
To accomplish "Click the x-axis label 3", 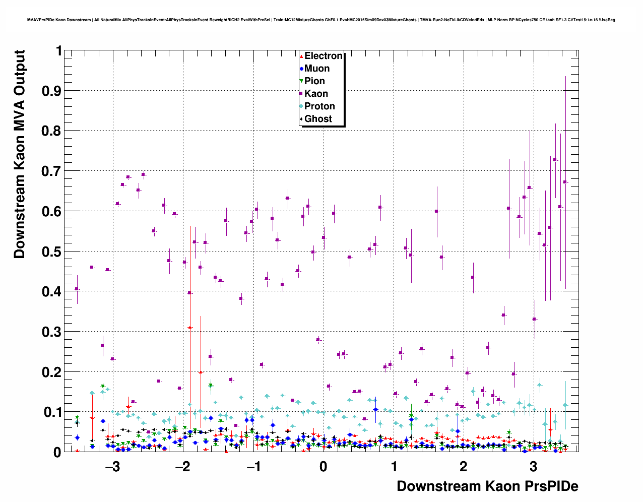I will 534,465.
